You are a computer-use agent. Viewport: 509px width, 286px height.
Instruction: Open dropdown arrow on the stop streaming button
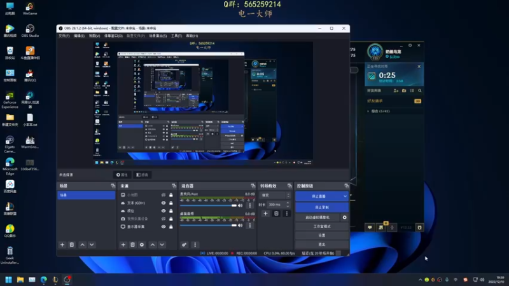click(345, 196)
